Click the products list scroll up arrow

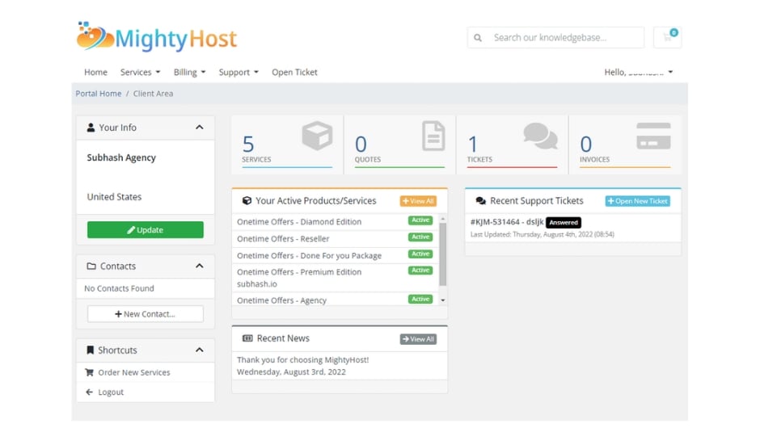tap(443, 219)
